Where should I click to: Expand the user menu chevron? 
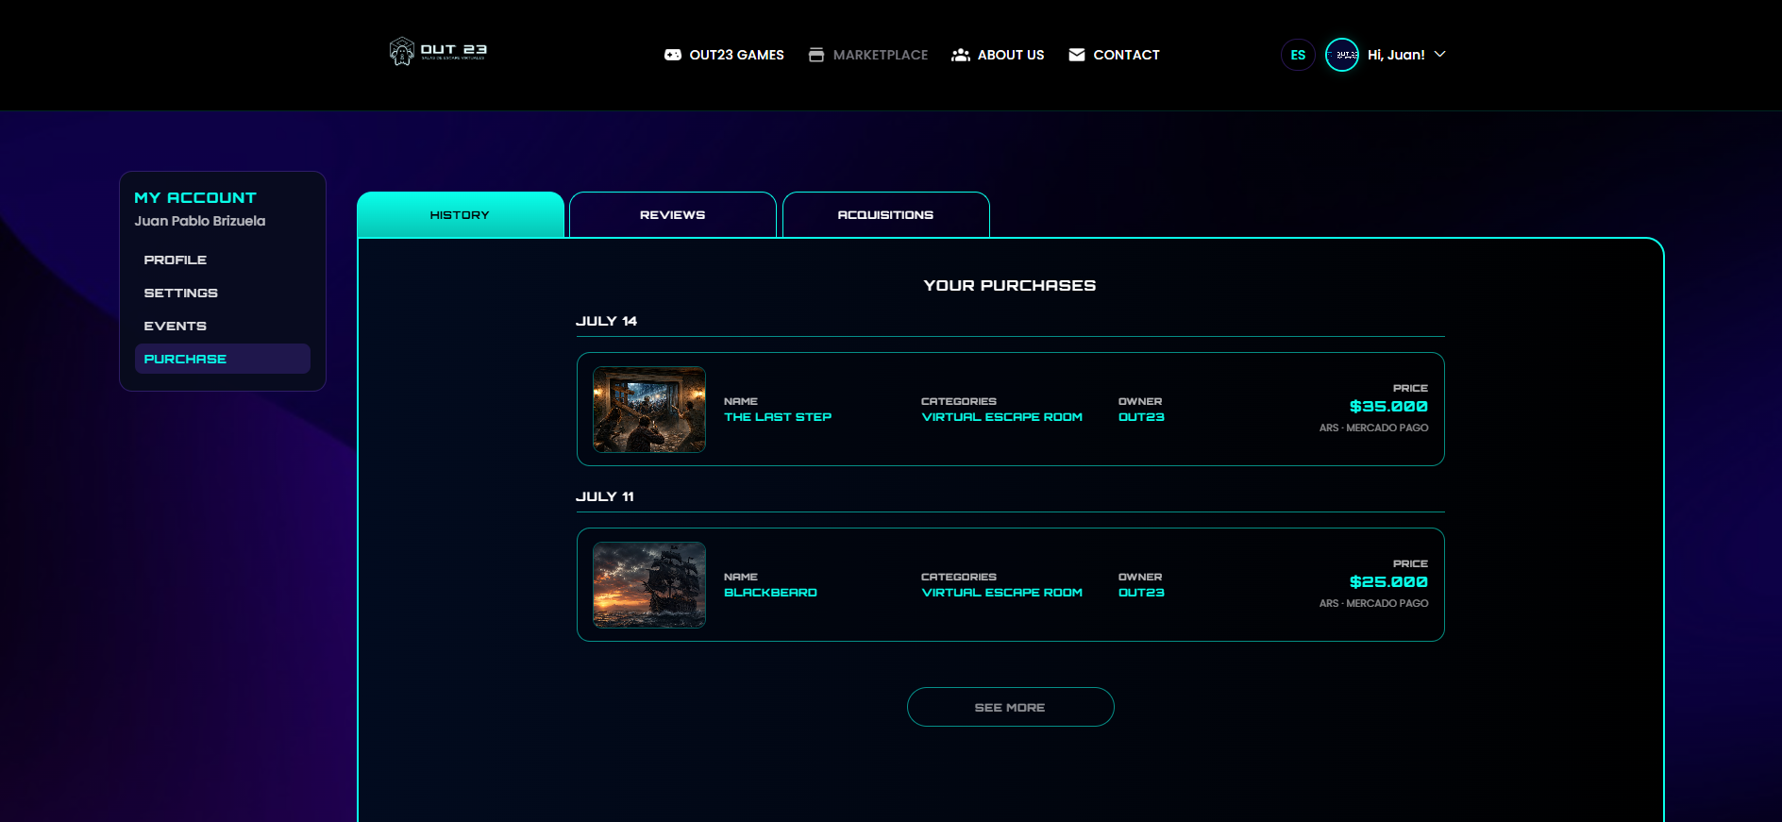point(1440,54)
